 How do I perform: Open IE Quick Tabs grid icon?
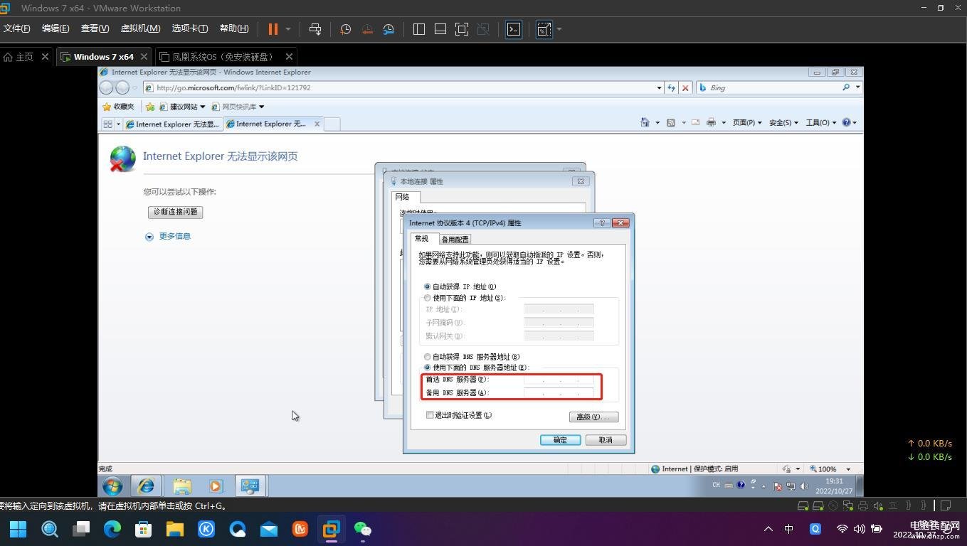coord(108,124)
